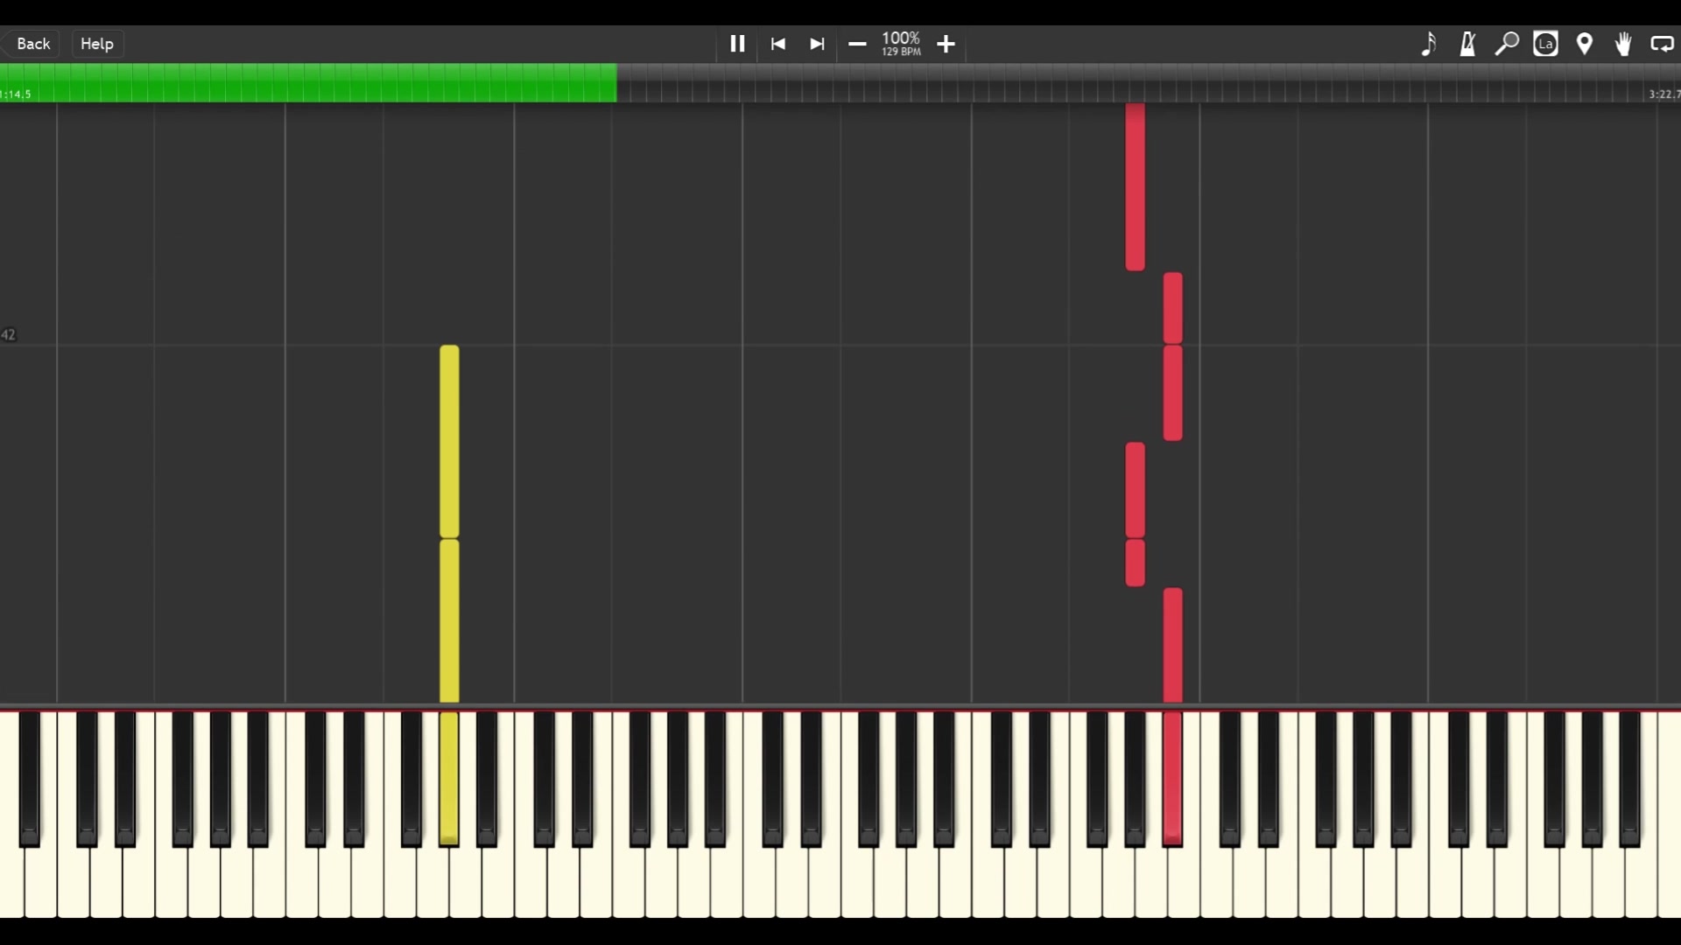The image size is (1681, 945).
Task: Skip forward with the next button
Action: tap(817, 44)
